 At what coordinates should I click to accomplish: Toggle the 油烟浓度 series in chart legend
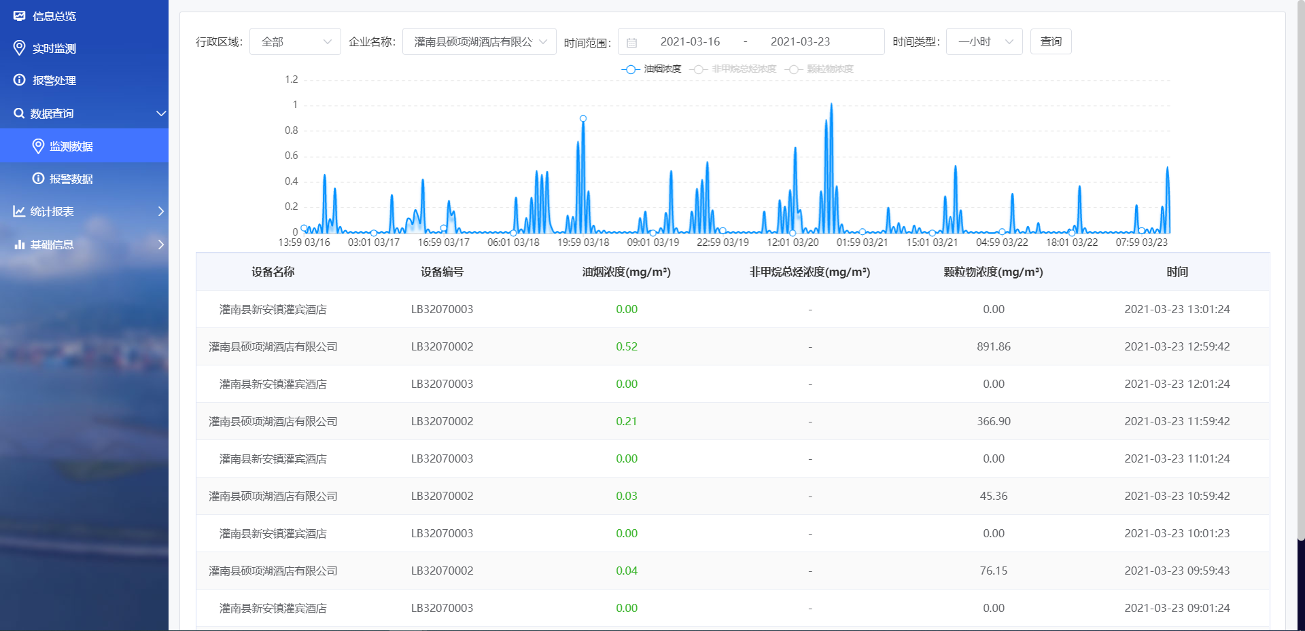tap(651, 69)
